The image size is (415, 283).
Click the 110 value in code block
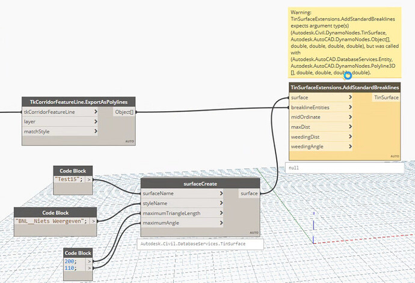click(70, 268)
